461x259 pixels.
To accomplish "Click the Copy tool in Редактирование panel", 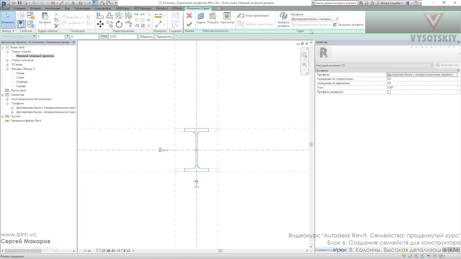I will 110,24.
